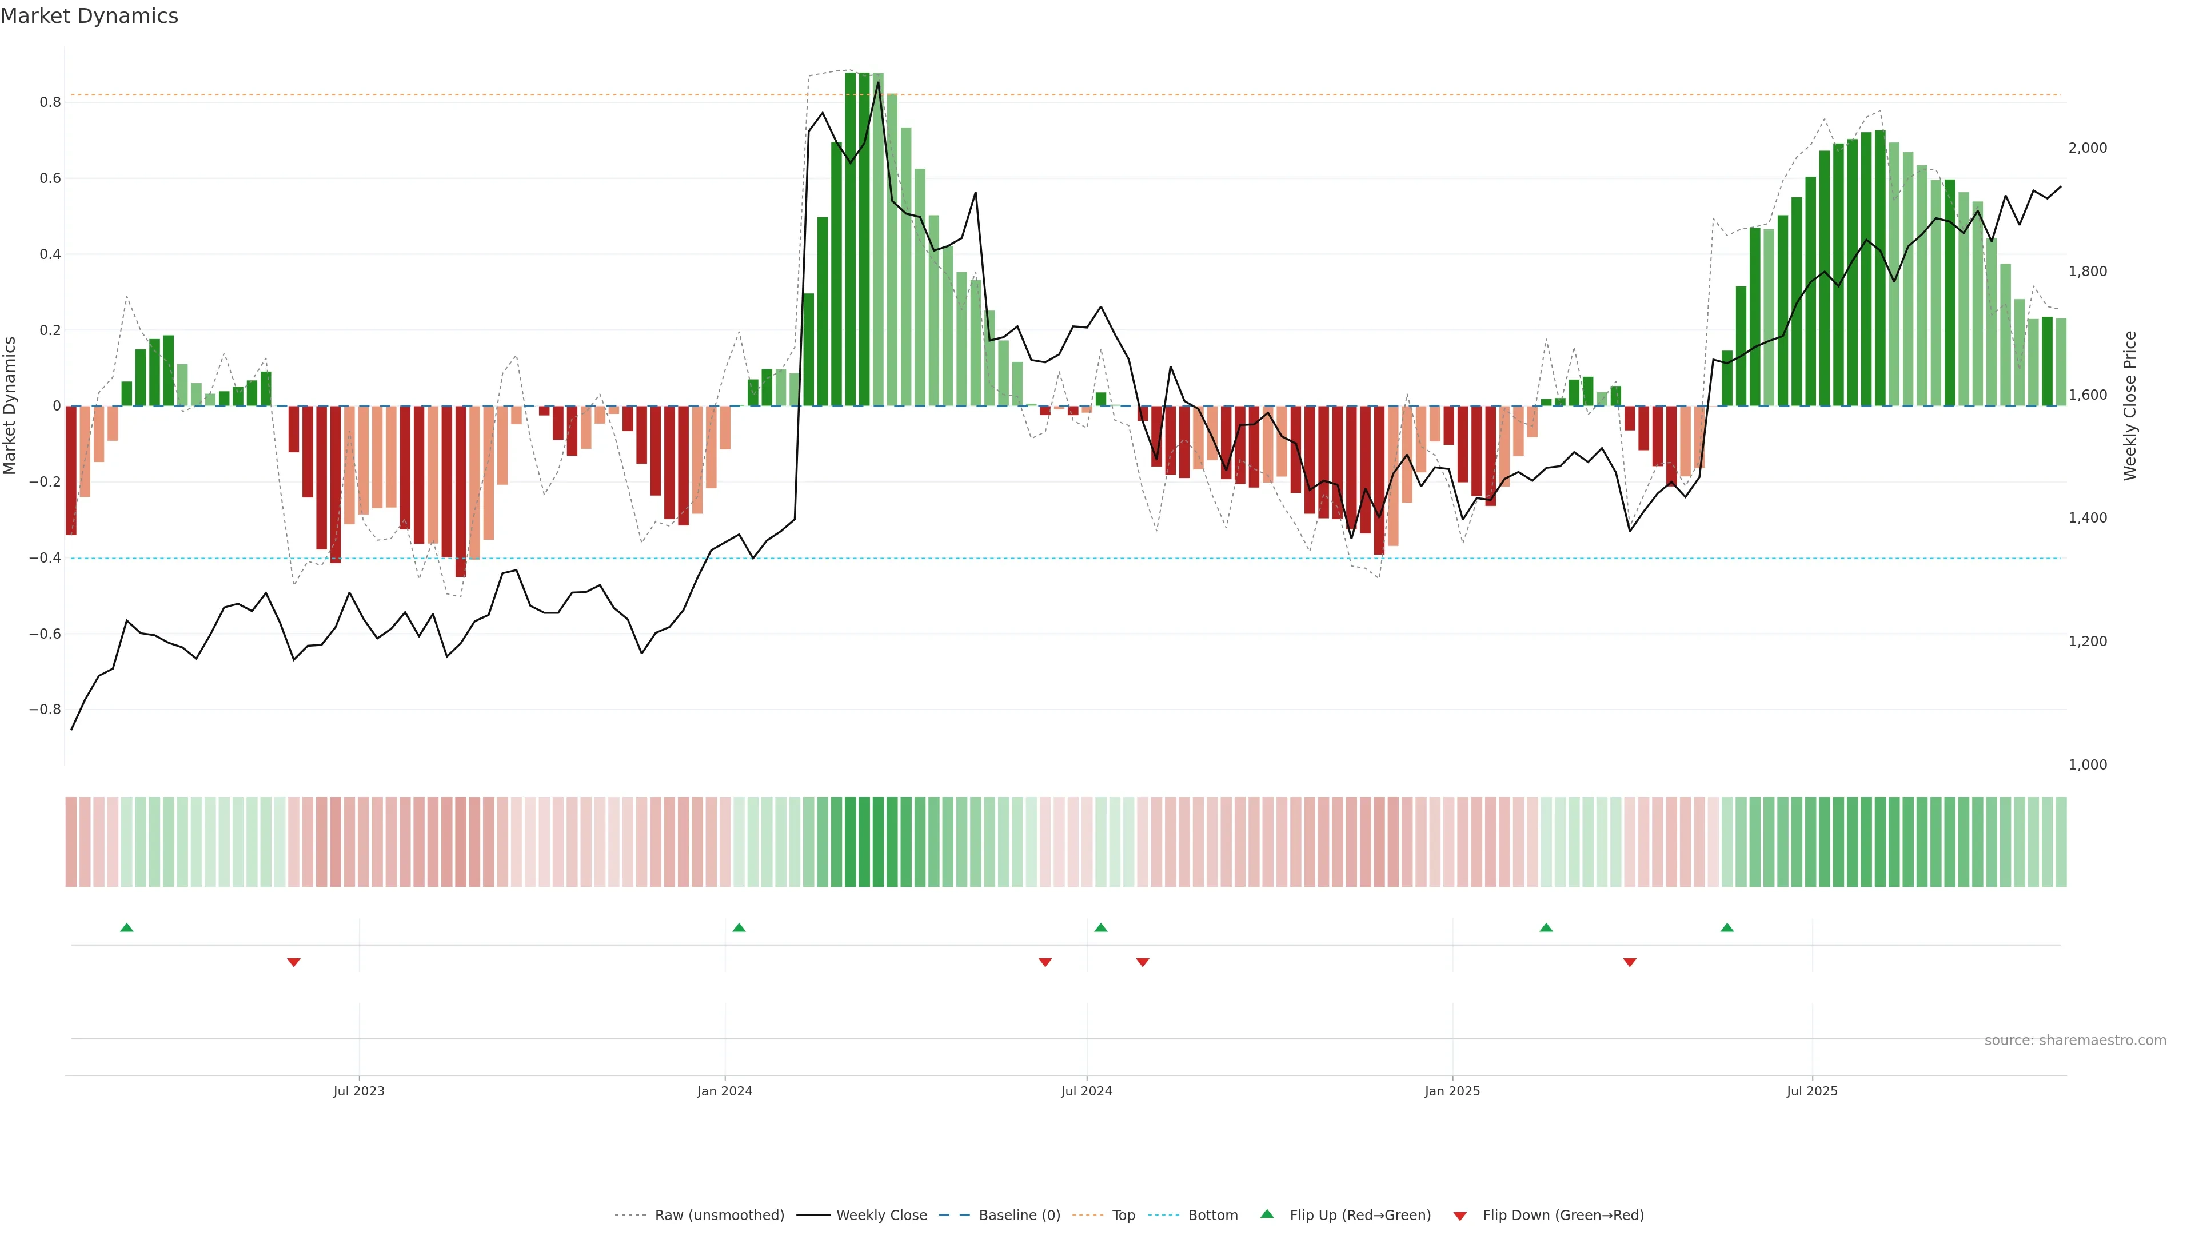
Task: Click the Market Dynamics chart title
Action: [x=90, y=16]
